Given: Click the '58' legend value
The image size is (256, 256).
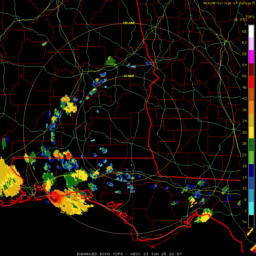Looking at the screenshot, I should (244, 54).
